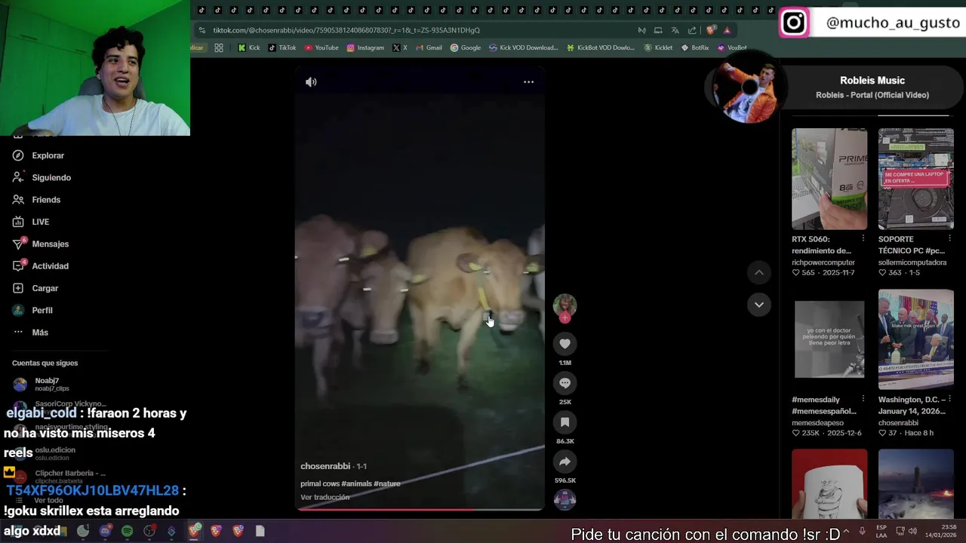Viewport: 966px width, 543px height.
Task: Open the video three-dot options menu
Action: click(x=528, y=82)
